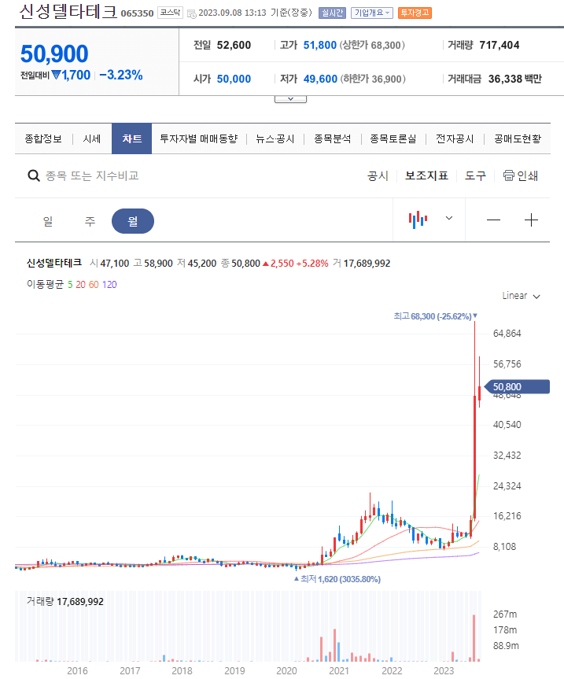Click 전일 52,600 value

[234, 45]
